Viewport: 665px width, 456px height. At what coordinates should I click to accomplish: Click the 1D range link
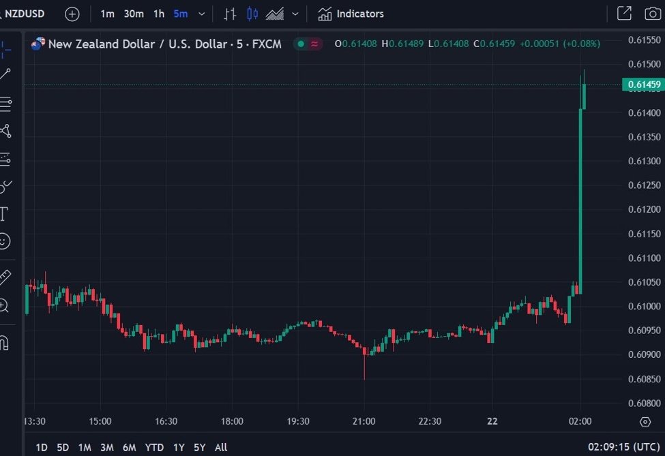[41, 447]
